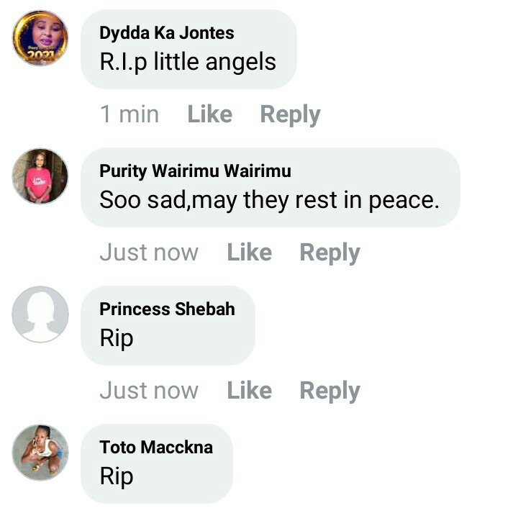
Task: Open Purity Wairimu Wairimu's profile picture
Action: tap(40, 176)
